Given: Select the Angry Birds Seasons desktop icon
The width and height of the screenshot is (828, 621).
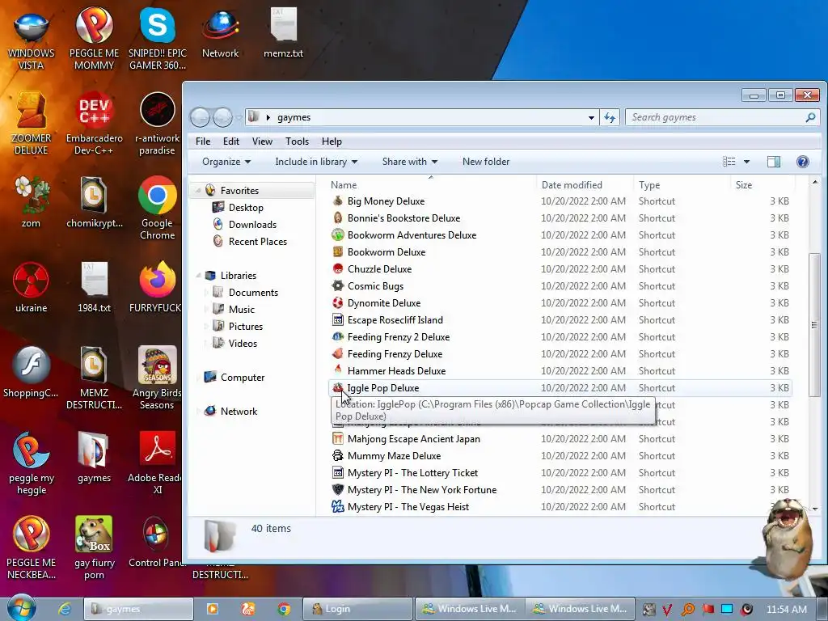Looking at the screenshot, I should click(158, 378).
